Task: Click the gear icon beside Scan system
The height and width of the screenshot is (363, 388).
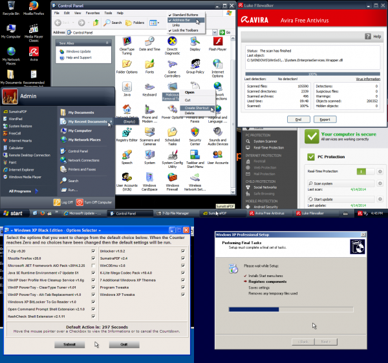Action: click(x=380, y=183)
